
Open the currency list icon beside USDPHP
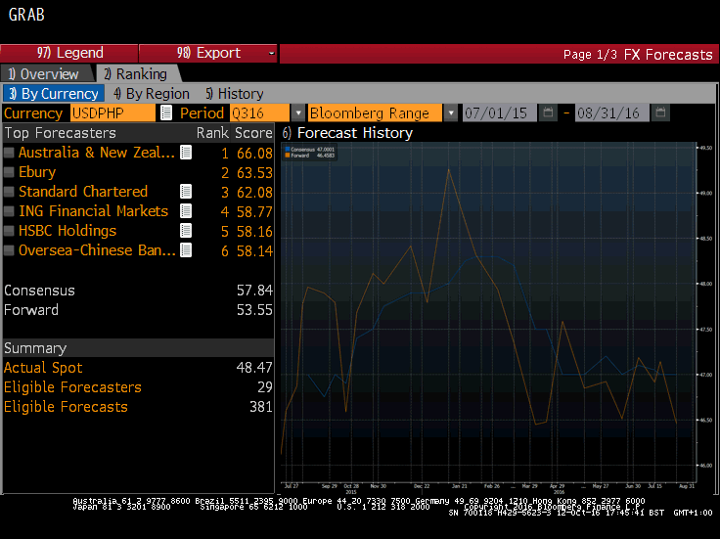[x=166, y=112]
